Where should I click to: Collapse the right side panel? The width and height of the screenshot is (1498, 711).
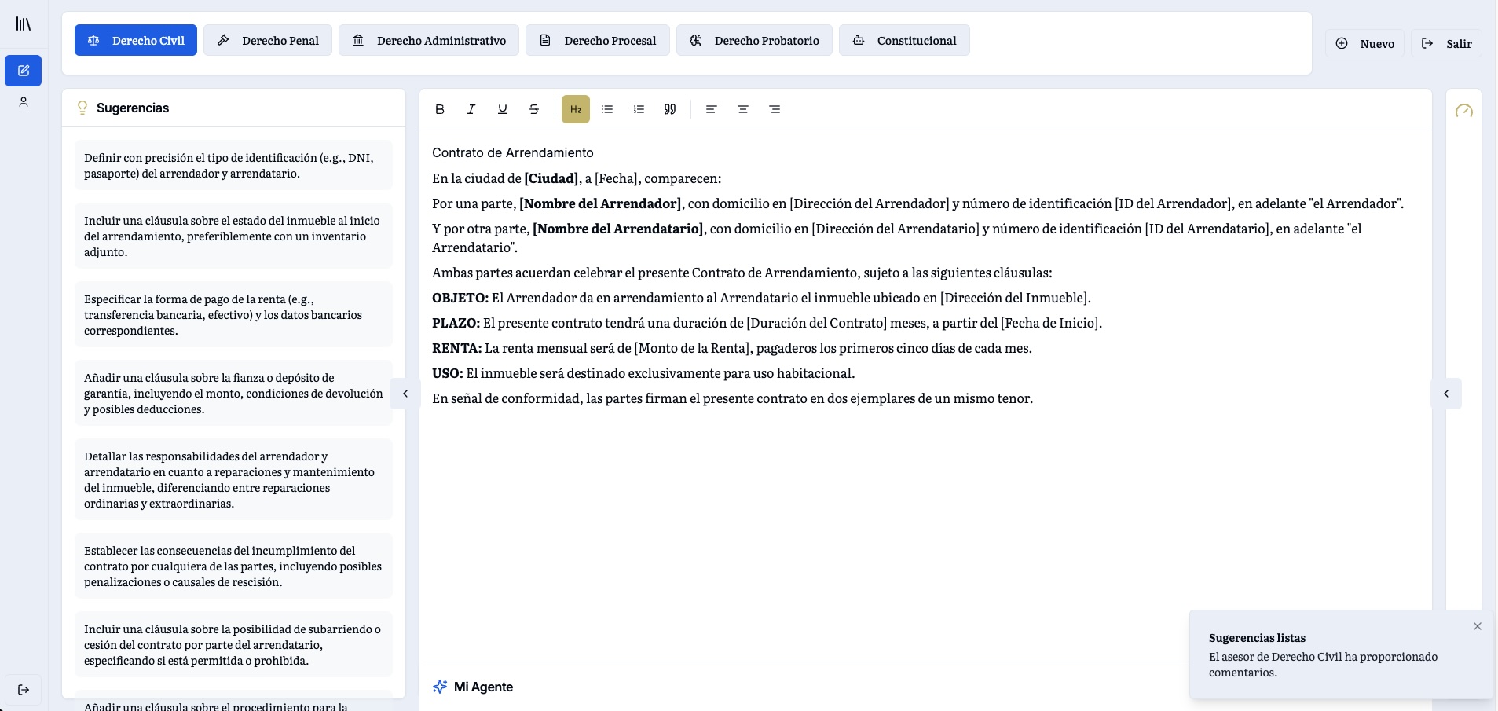coord(1446,394)
